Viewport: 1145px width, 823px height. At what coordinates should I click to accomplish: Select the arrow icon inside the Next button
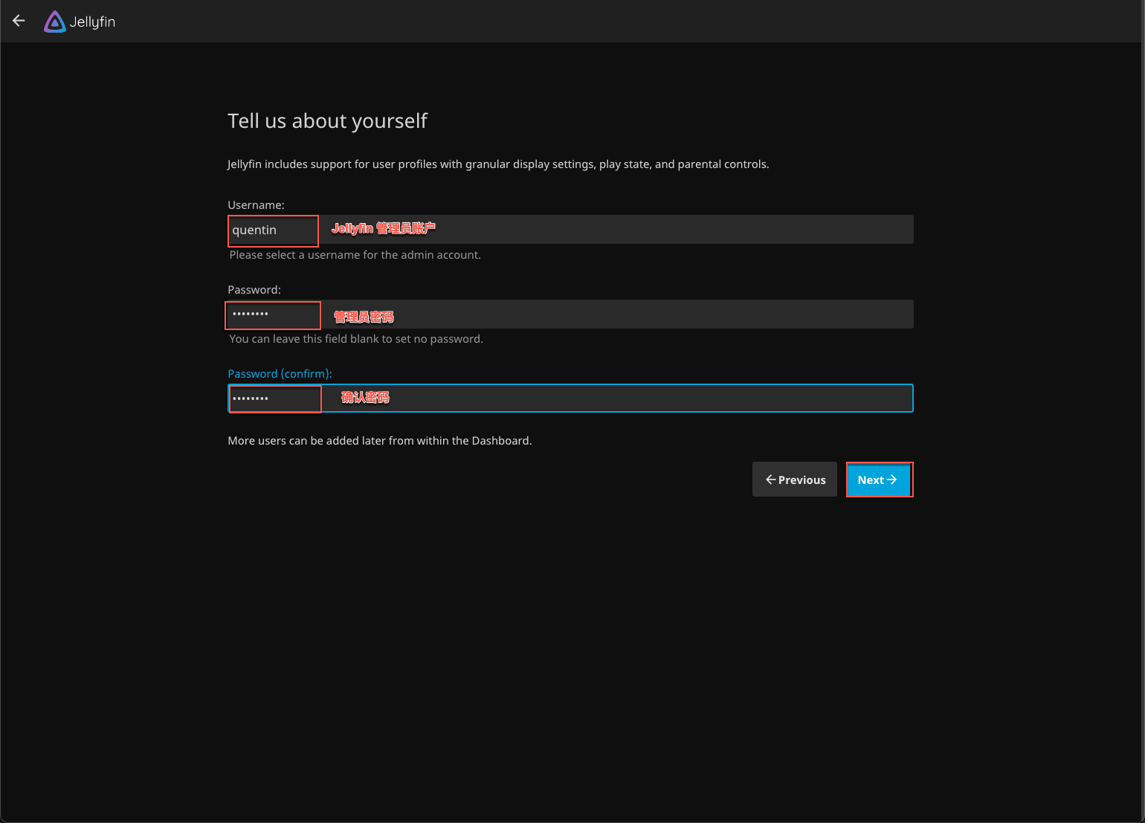[891, 480]
